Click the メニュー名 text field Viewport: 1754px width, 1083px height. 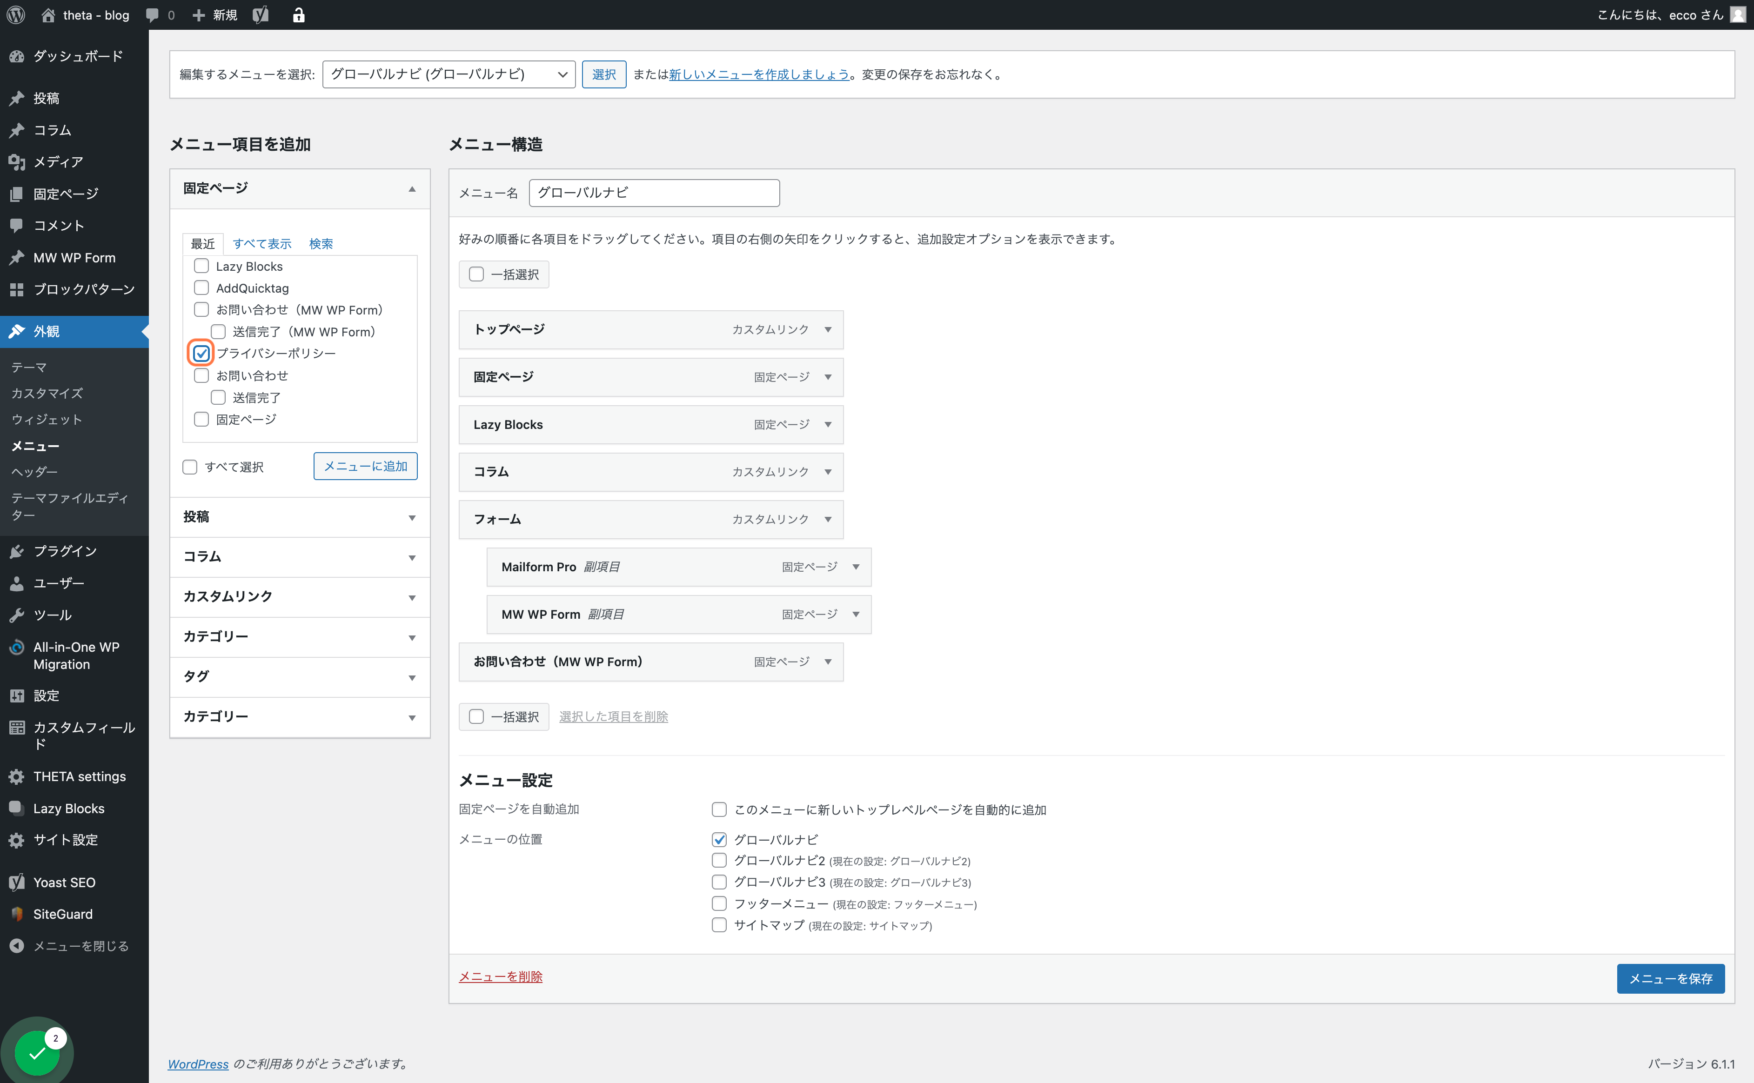(x=654, y=193)
